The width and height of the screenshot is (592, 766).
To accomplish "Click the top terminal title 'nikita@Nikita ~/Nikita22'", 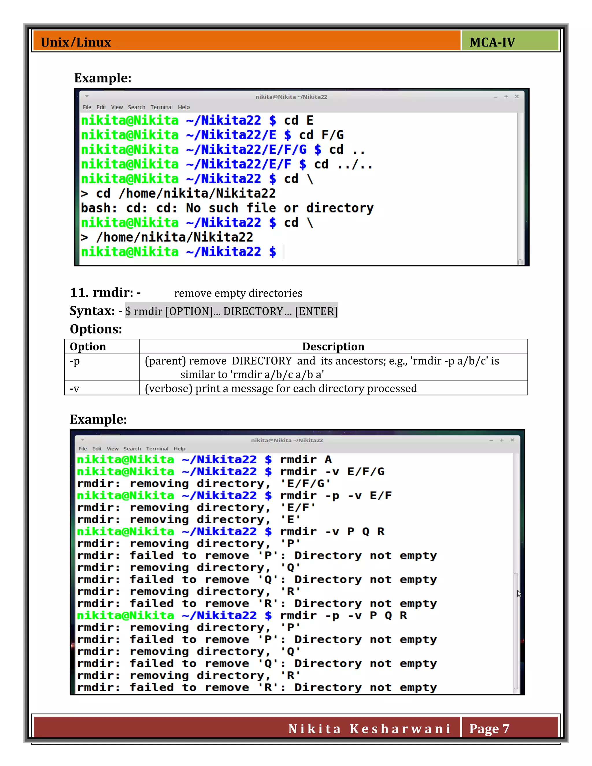I will (x=291, y=97).
